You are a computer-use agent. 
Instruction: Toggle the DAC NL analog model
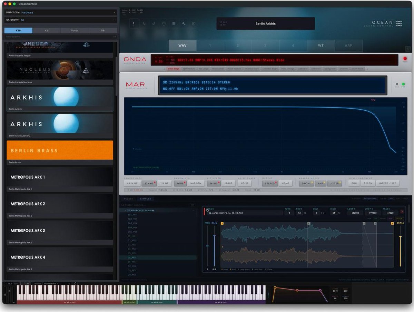[306, 183]
